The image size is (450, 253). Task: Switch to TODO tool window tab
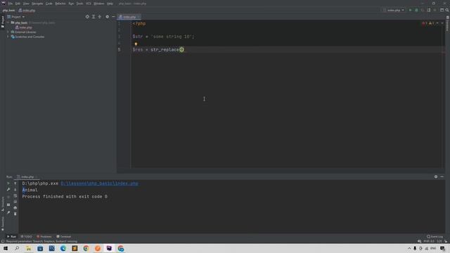[x=27, y=237]
